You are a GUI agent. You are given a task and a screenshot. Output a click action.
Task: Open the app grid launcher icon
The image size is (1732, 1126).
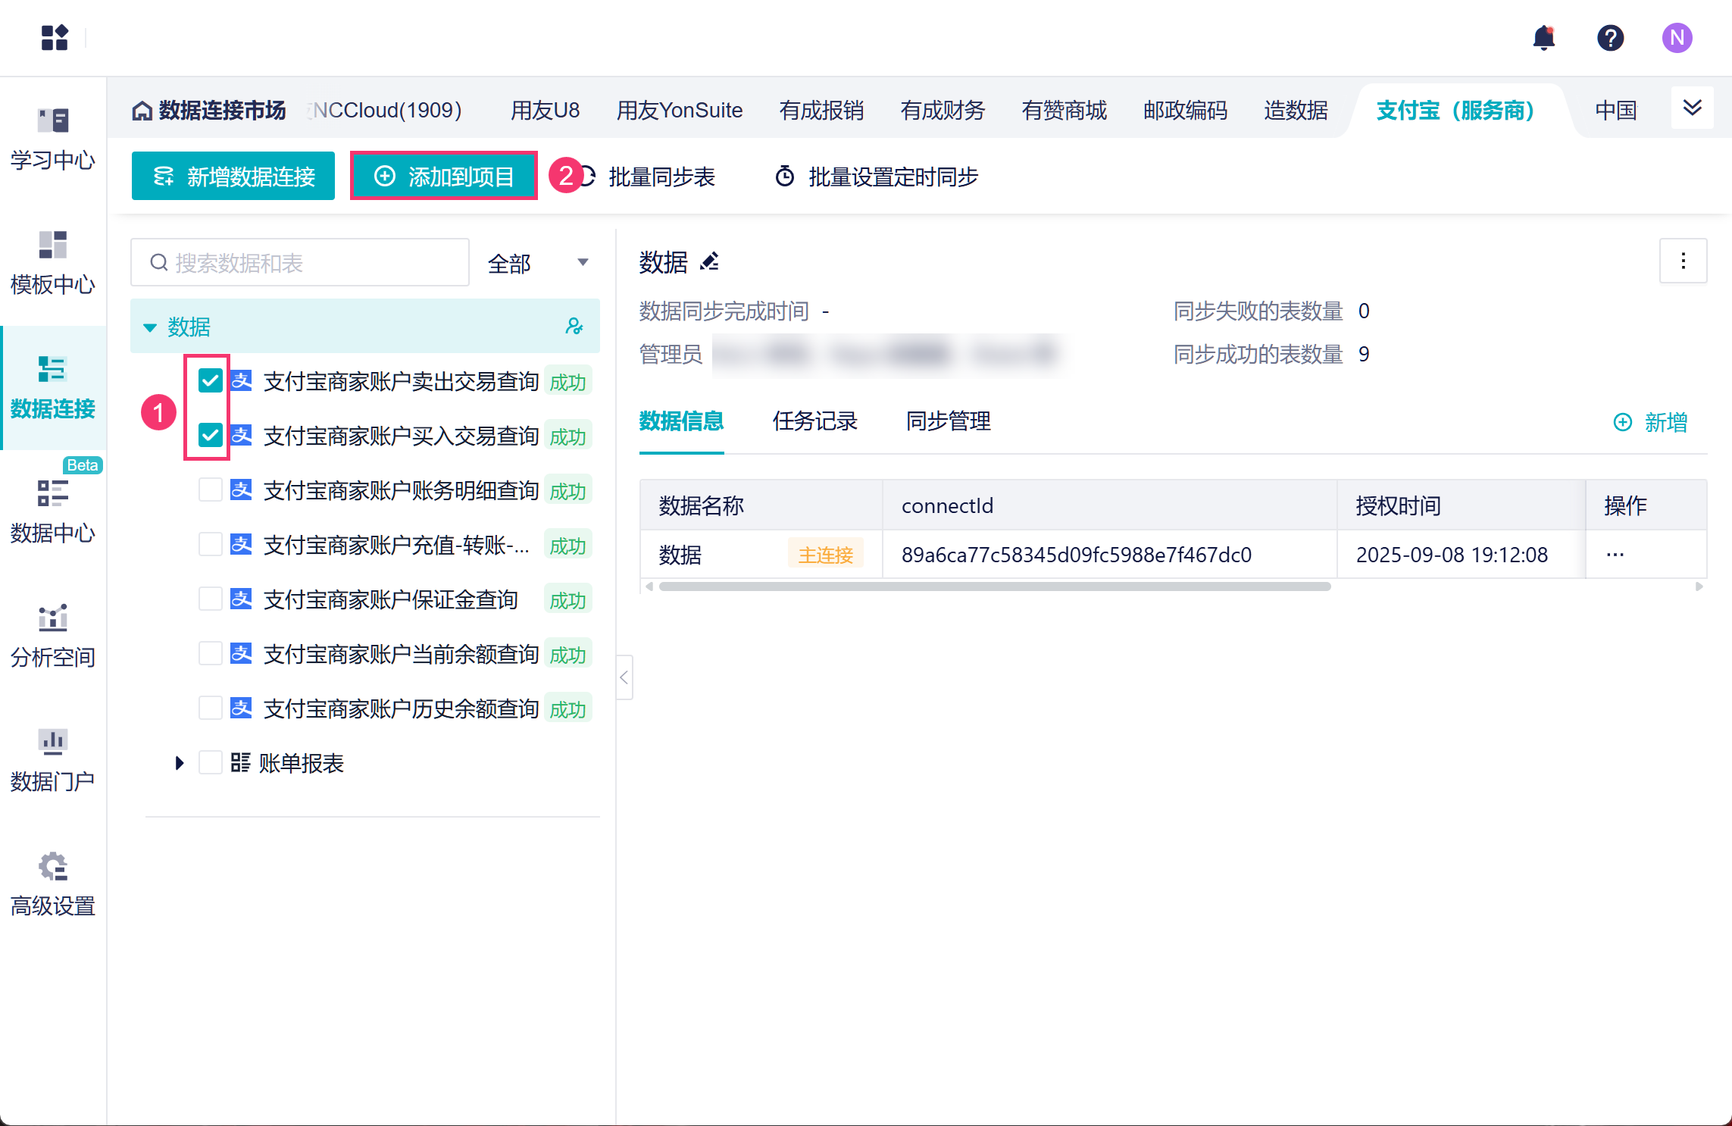click(x=55, y=37)
